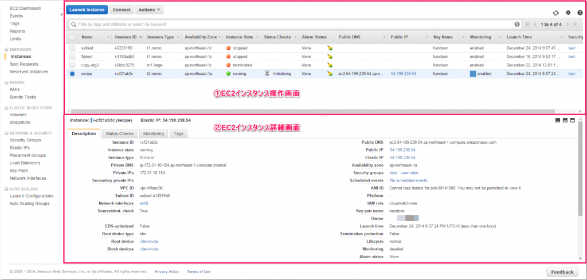Click the search magnifier icon in filter box
587x280 pixels.
[x=74, y=24]
